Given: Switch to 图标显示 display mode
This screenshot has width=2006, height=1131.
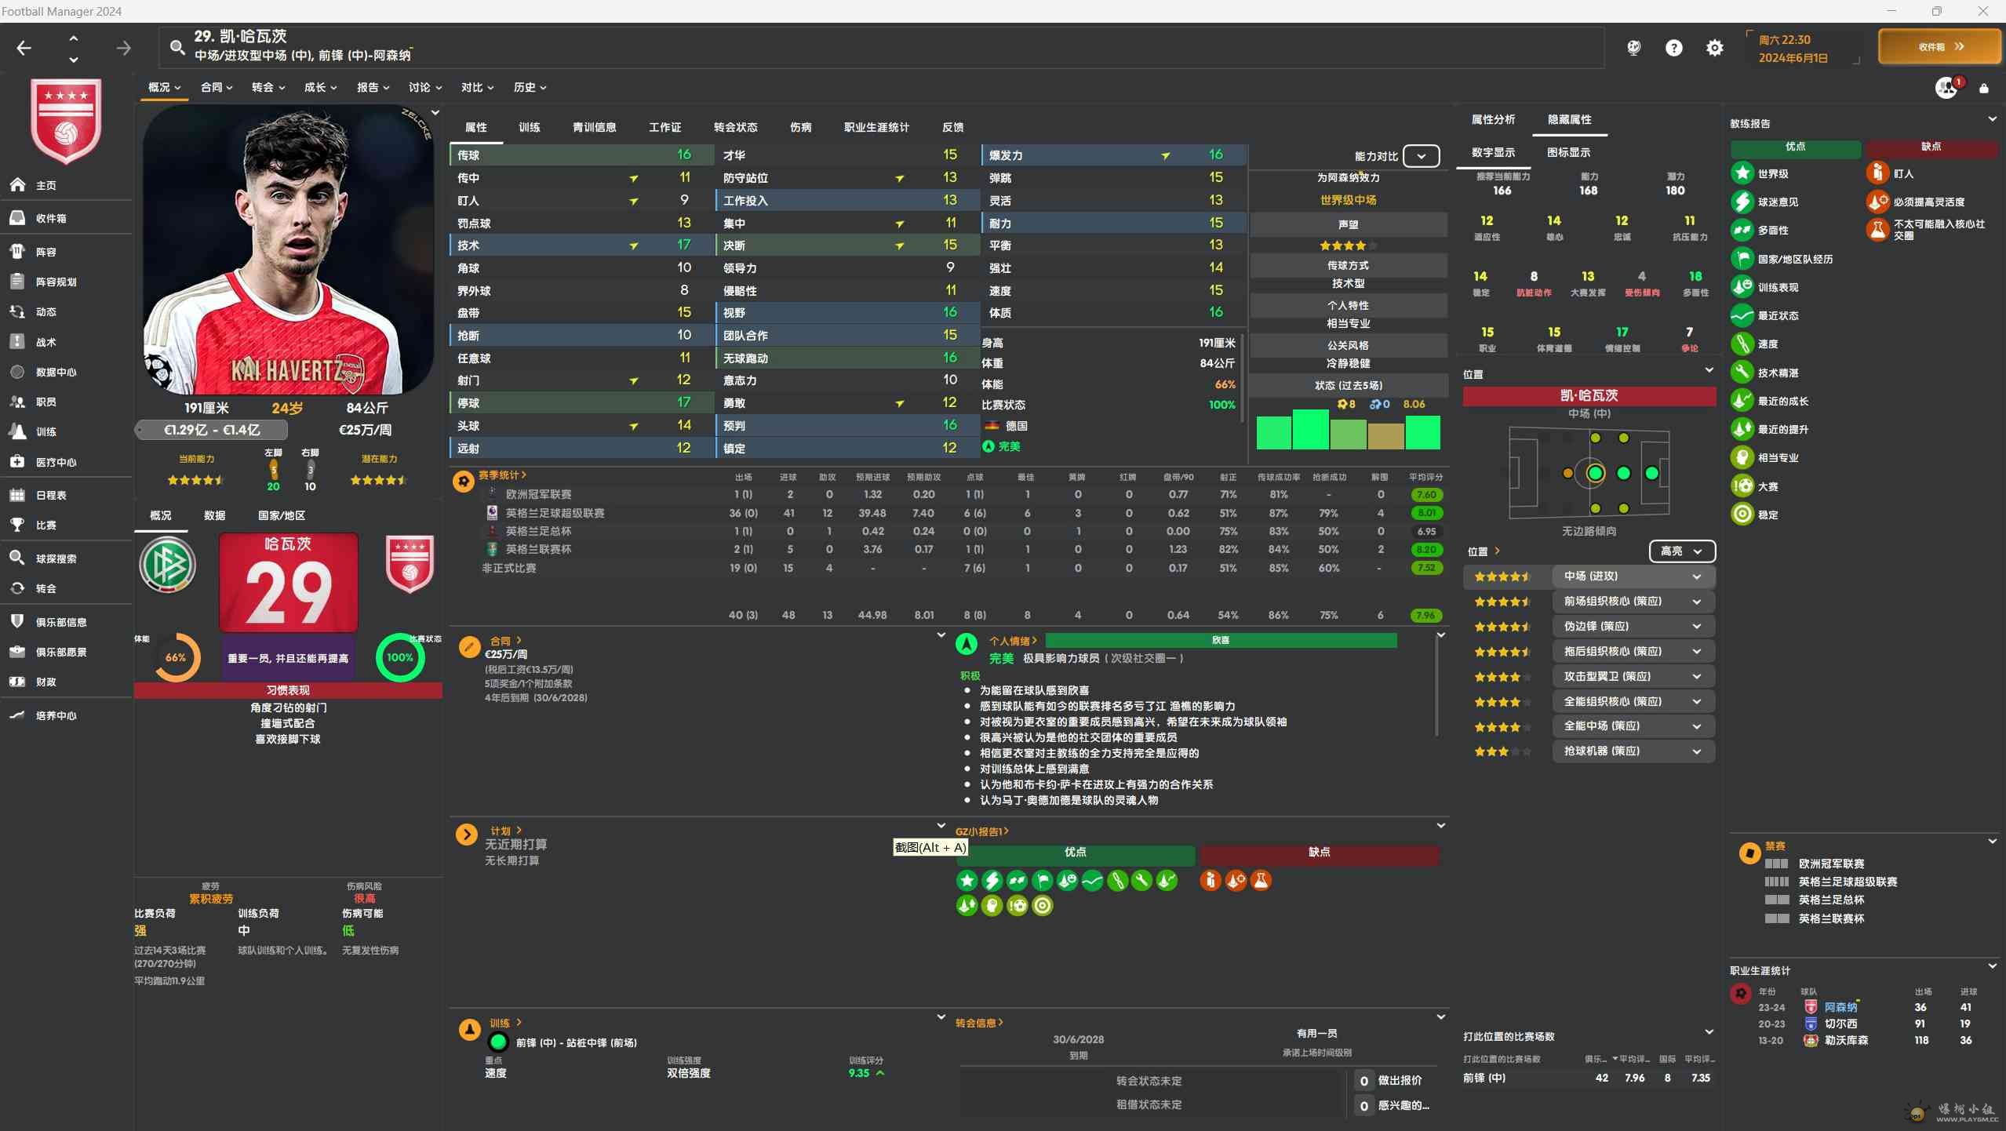Looking at the screenshot, I should [1567, 152].
